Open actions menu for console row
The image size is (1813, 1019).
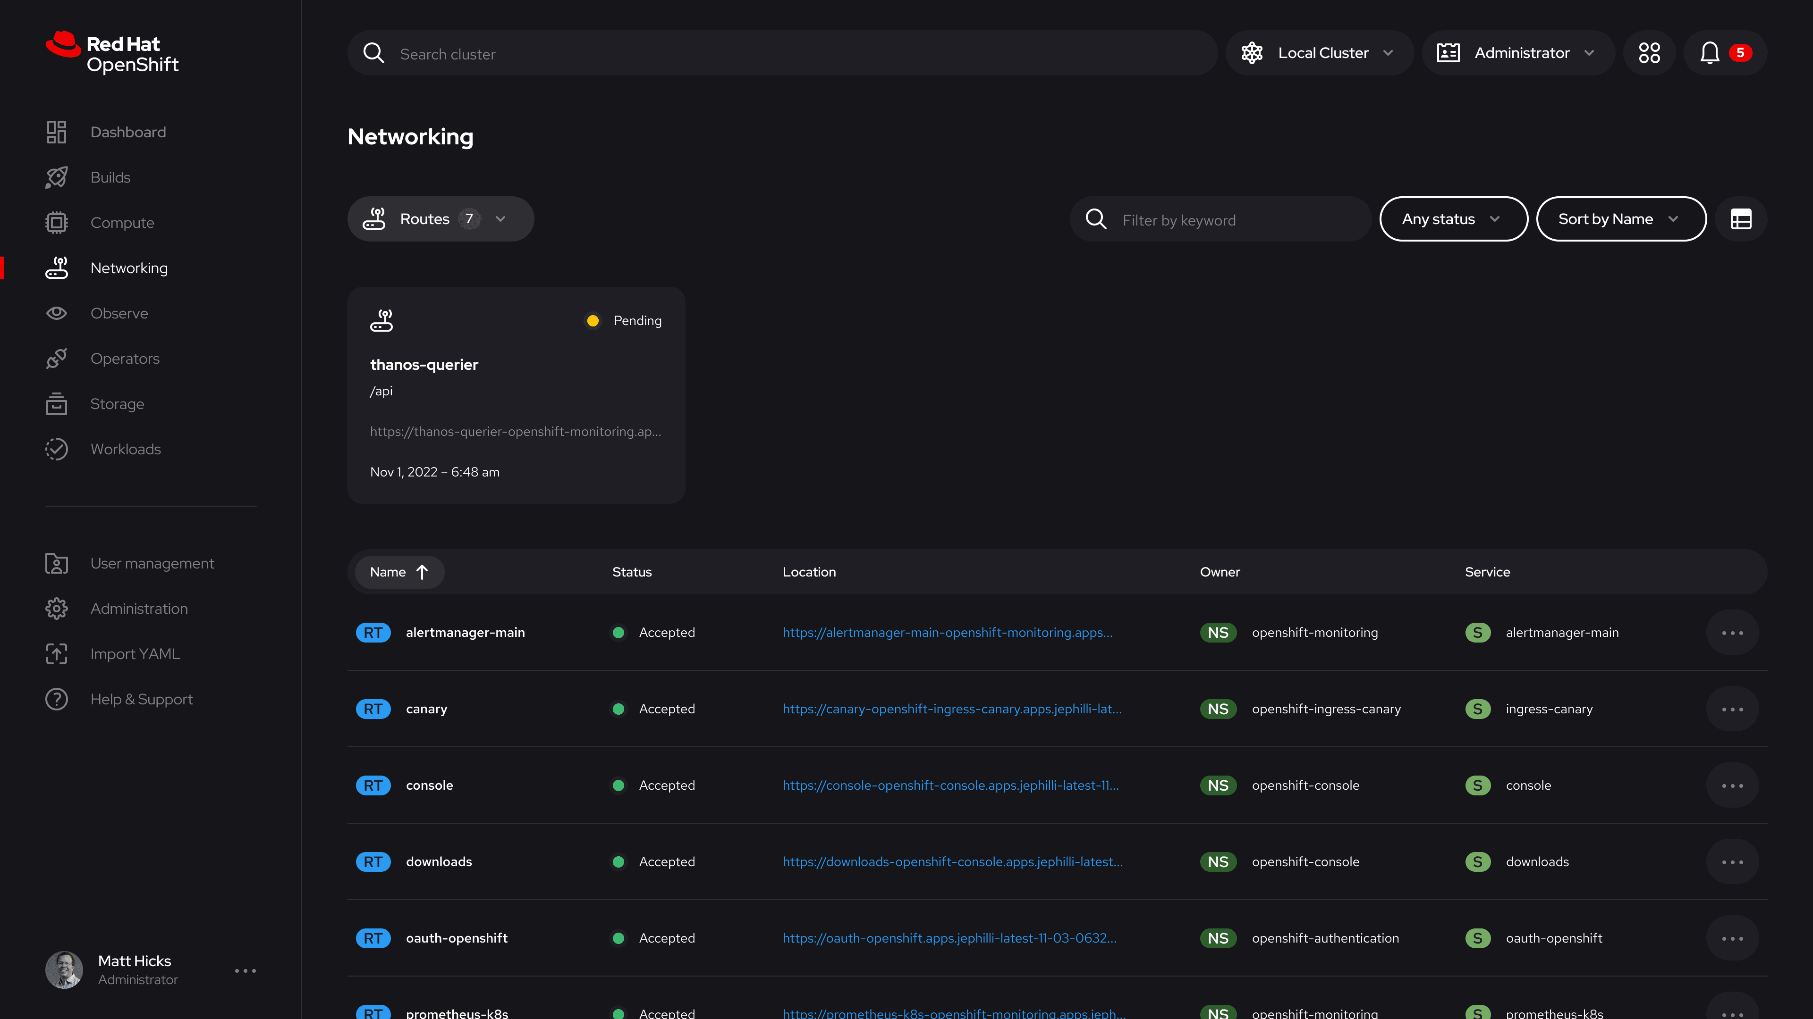[1732, 785]
